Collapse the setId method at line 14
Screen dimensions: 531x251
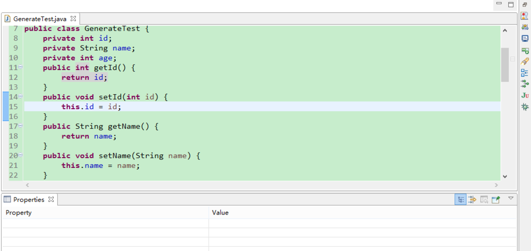pos(21,96)
